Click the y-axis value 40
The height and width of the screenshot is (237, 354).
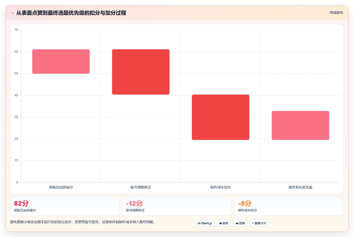(x=16, y=95)
